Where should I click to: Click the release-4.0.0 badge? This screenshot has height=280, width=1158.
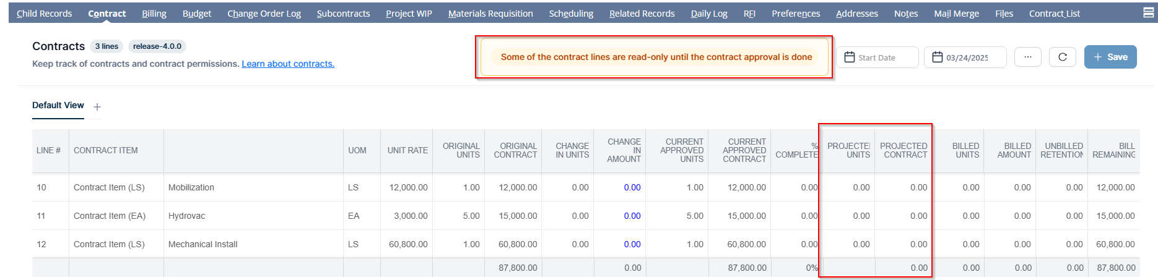[x=157, y=46]
